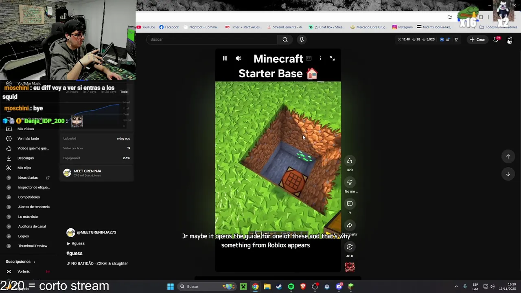521x293 pixels.
Task: Click the remix icon showing 48 K
Action: pos(350,247)
